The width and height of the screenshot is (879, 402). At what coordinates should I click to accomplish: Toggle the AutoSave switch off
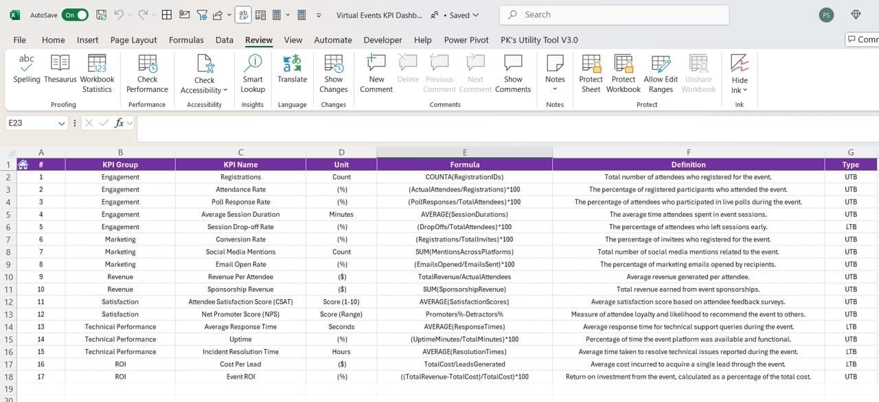pyautogui.click(x=75, y=14)
